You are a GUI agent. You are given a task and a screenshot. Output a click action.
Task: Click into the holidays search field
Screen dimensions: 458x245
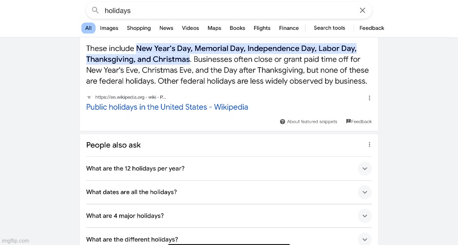(x=228, y=10)
